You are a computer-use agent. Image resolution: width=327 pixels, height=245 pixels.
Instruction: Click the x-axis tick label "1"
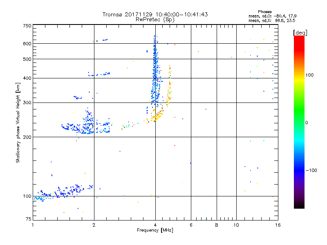click(33, 225)
